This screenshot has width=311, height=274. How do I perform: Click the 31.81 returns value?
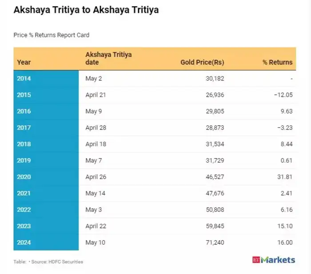(x=284, y=177)
